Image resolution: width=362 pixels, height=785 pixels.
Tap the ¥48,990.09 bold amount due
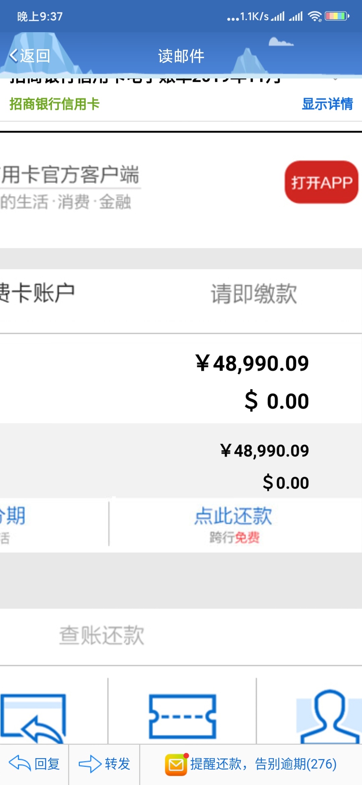pyautogui.click(x=252, y=364)
